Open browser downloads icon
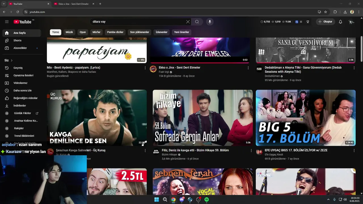The width and height of the screenshot is (363, 204). pyautogui.click(x=345, y=12)
